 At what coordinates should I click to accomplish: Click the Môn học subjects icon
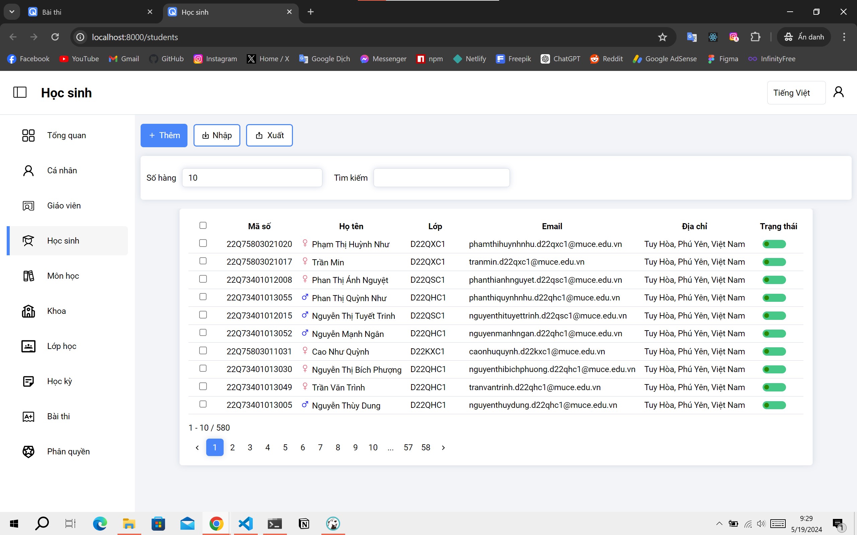(28, 275)
